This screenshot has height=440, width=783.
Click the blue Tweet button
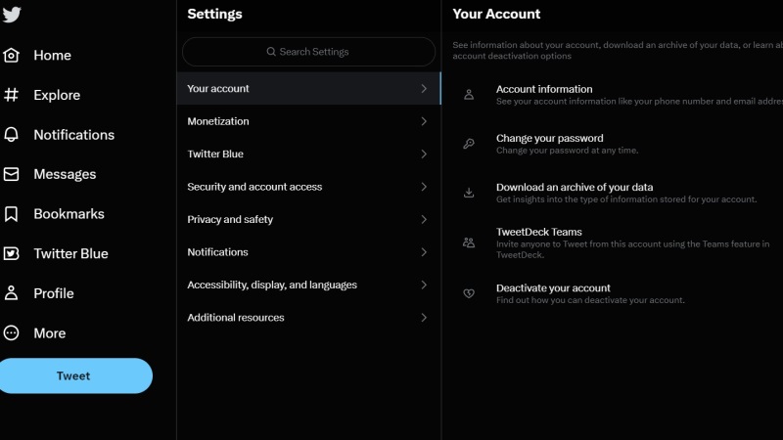point(75,375)
